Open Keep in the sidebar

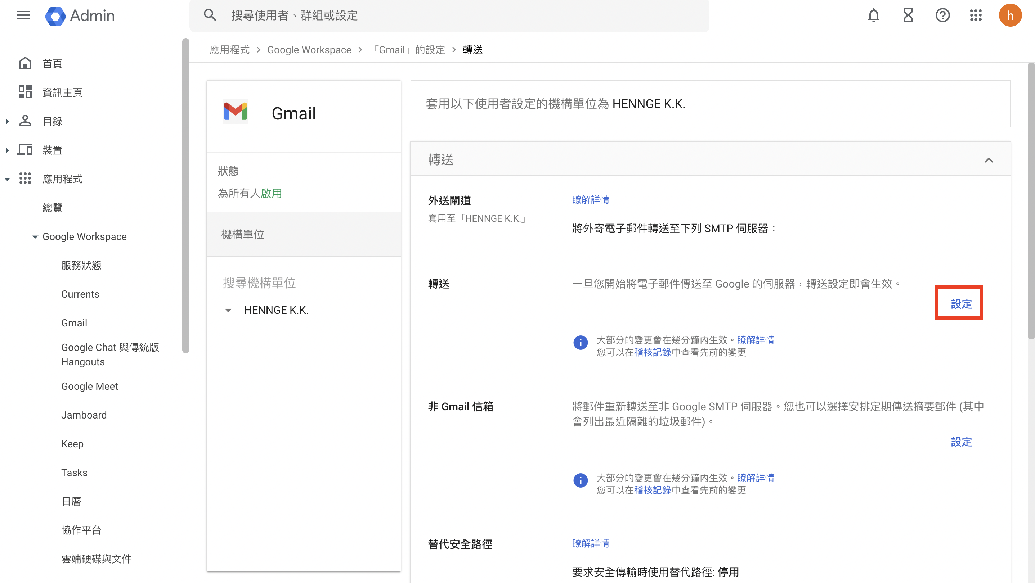[x=72, y=444]
